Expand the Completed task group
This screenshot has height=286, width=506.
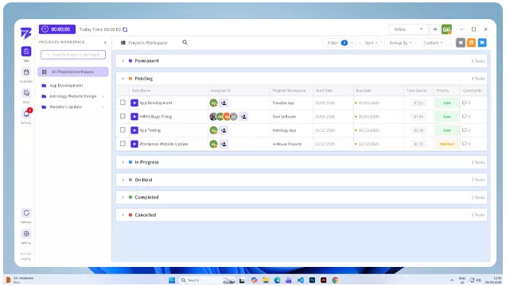pyautogui.click(x=123, y=197)
